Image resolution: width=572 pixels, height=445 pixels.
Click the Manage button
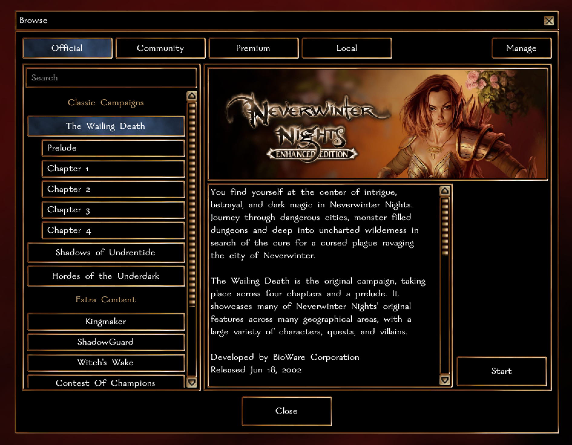click(521, 48)
